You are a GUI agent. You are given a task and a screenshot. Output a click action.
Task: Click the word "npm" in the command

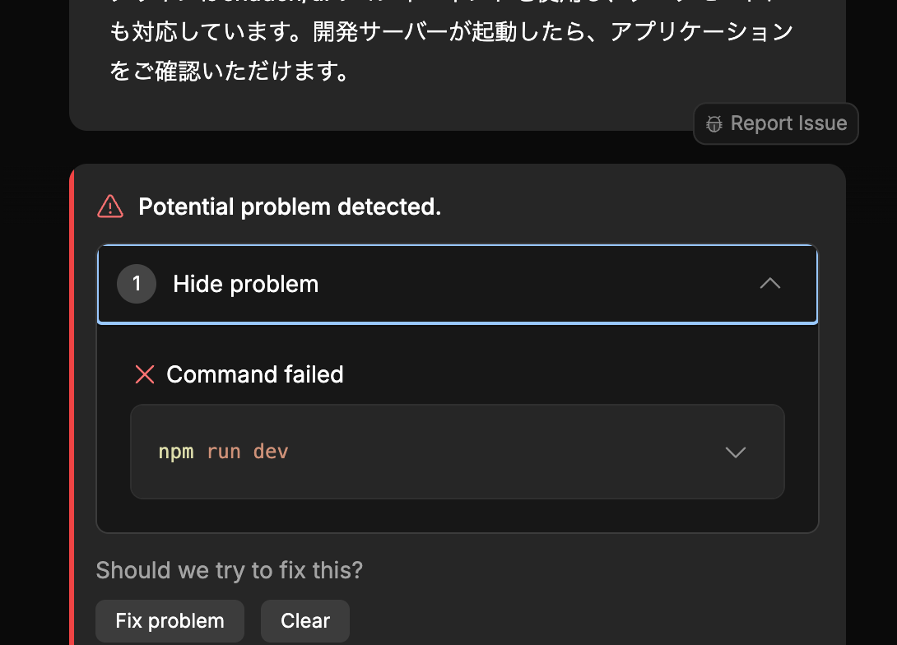176,452
